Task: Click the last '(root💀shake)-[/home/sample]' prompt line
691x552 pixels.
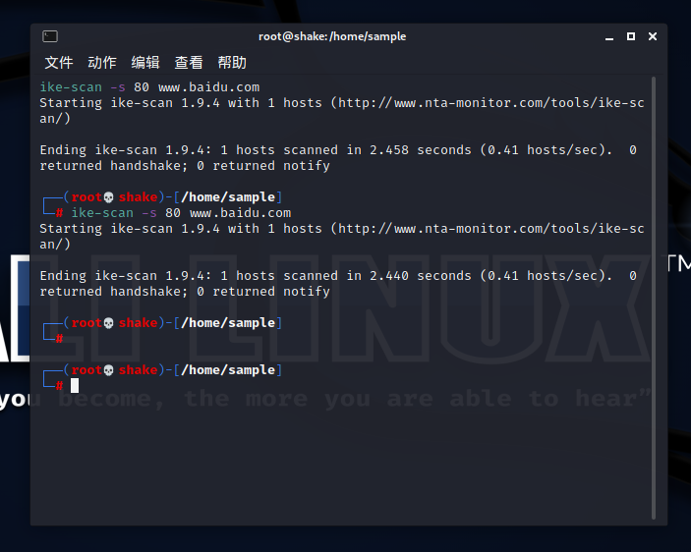Action: pyautogui.click(x=172, y=370)
